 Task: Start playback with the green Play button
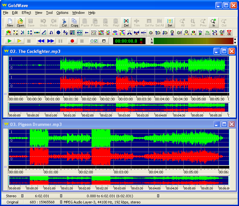[10, 41]
